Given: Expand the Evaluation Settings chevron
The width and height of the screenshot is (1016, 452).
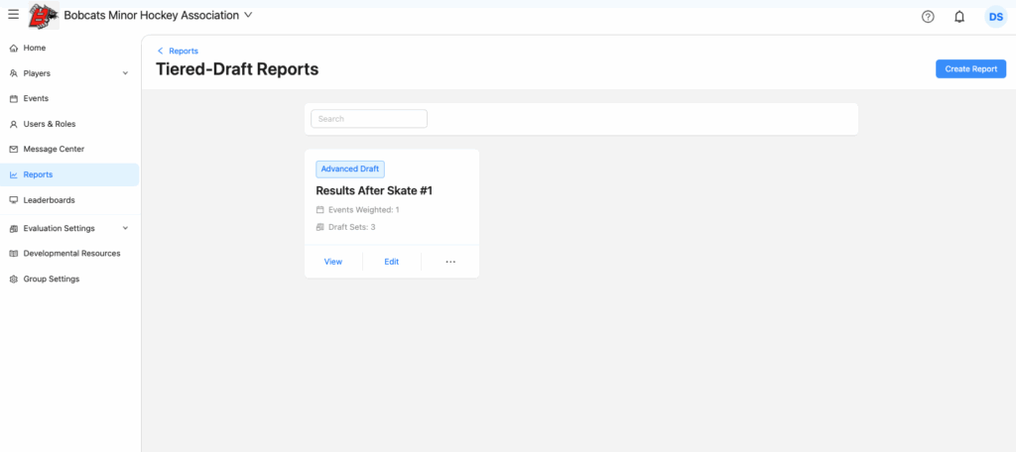Looking at the screenshot, I should pyautogui.click(x=125, y=228).
